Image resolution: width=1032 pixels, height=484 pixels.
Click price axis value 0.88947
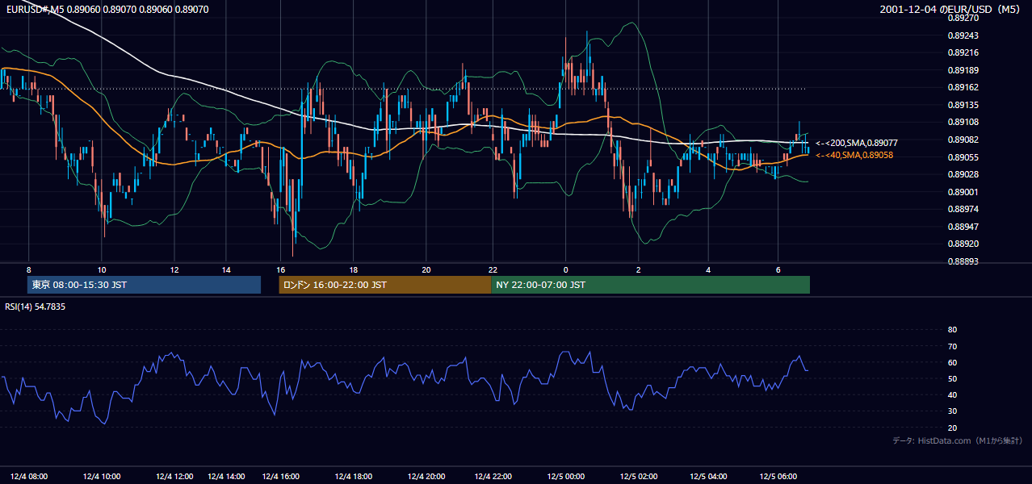pos(963,227)
